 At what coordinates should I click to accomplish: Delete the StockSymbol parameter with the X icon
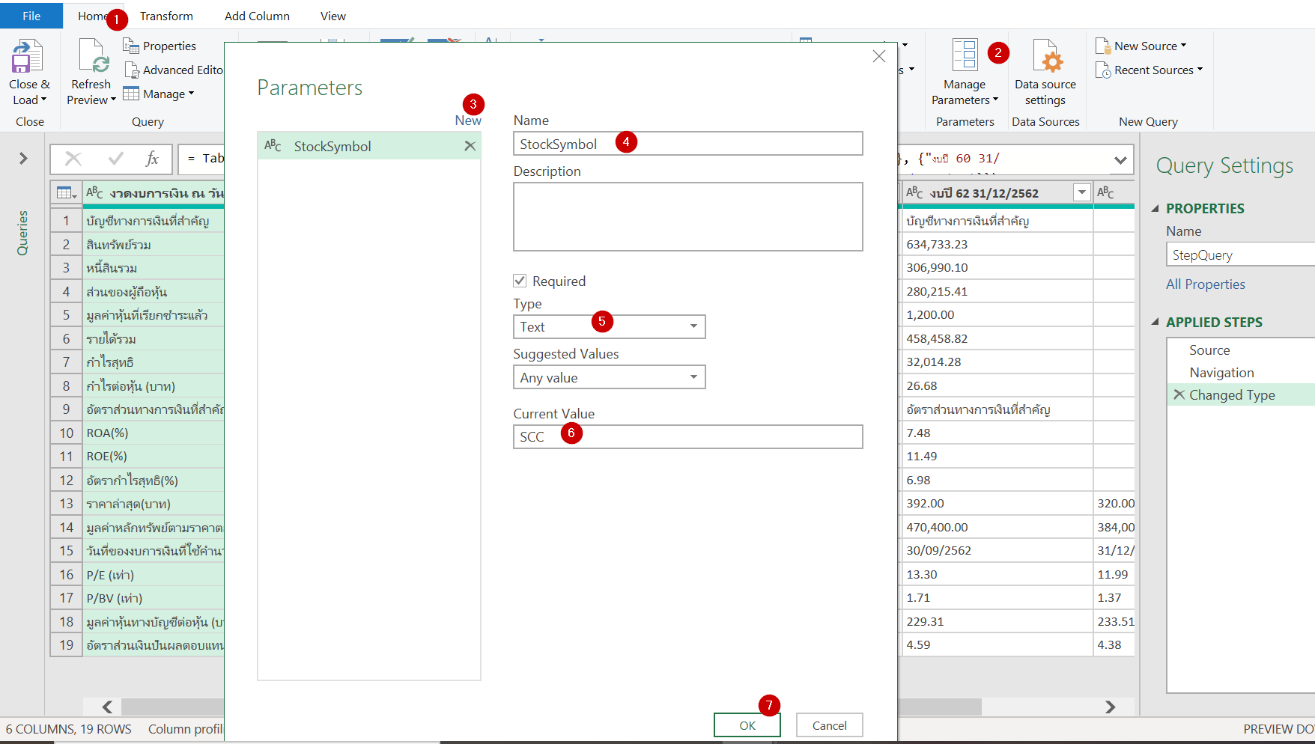tap(470, 146)
